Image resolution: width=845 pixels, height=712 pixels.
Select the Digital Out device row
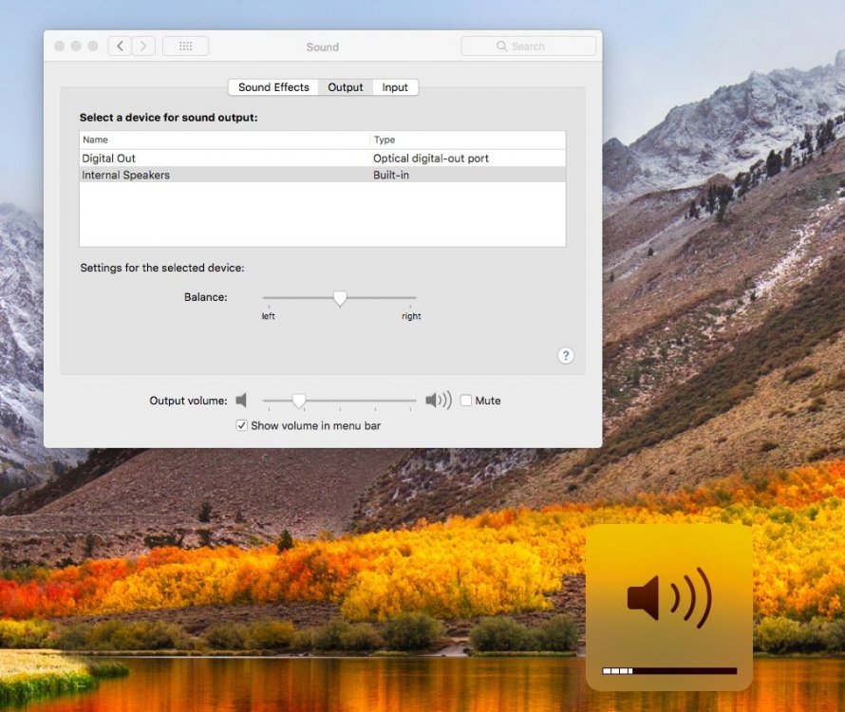[x=322, y=159]
